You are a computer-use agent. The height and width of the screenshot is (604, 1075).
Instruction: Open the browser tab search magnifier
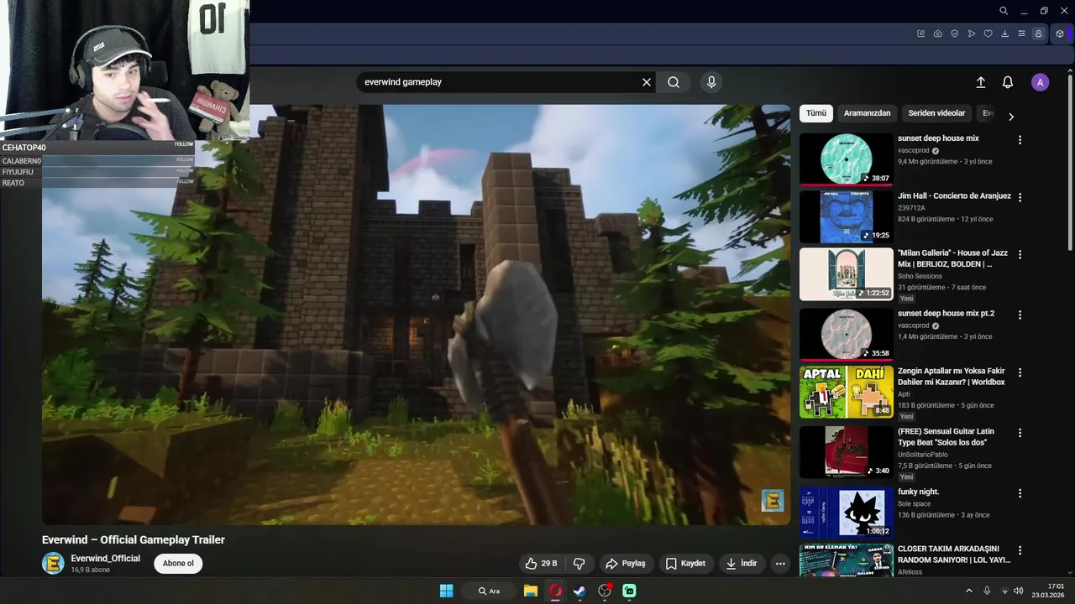(1004, 11)
